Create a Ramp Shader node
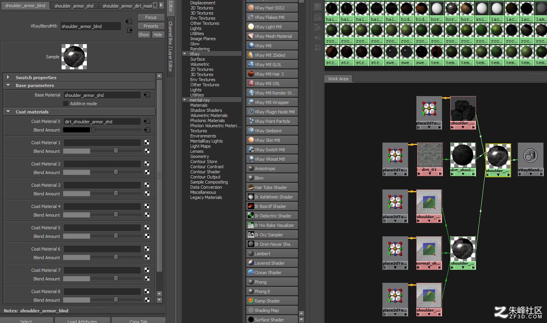 (x=272, y=301)
